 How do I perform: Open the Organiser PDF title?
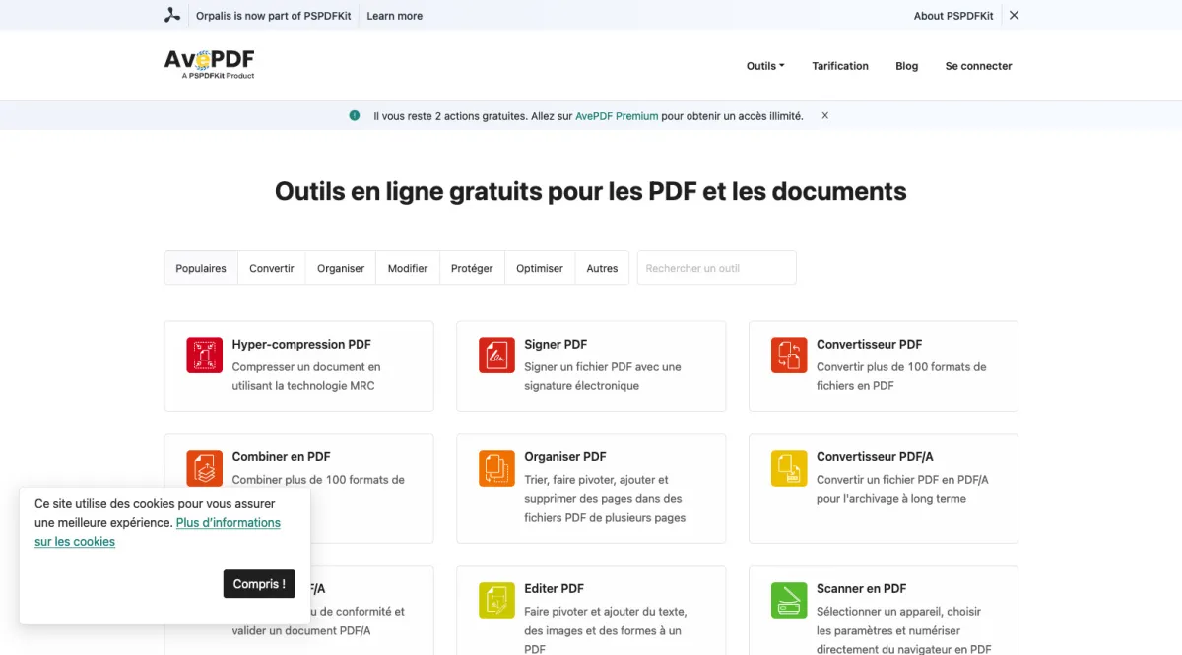pos(565,457)
